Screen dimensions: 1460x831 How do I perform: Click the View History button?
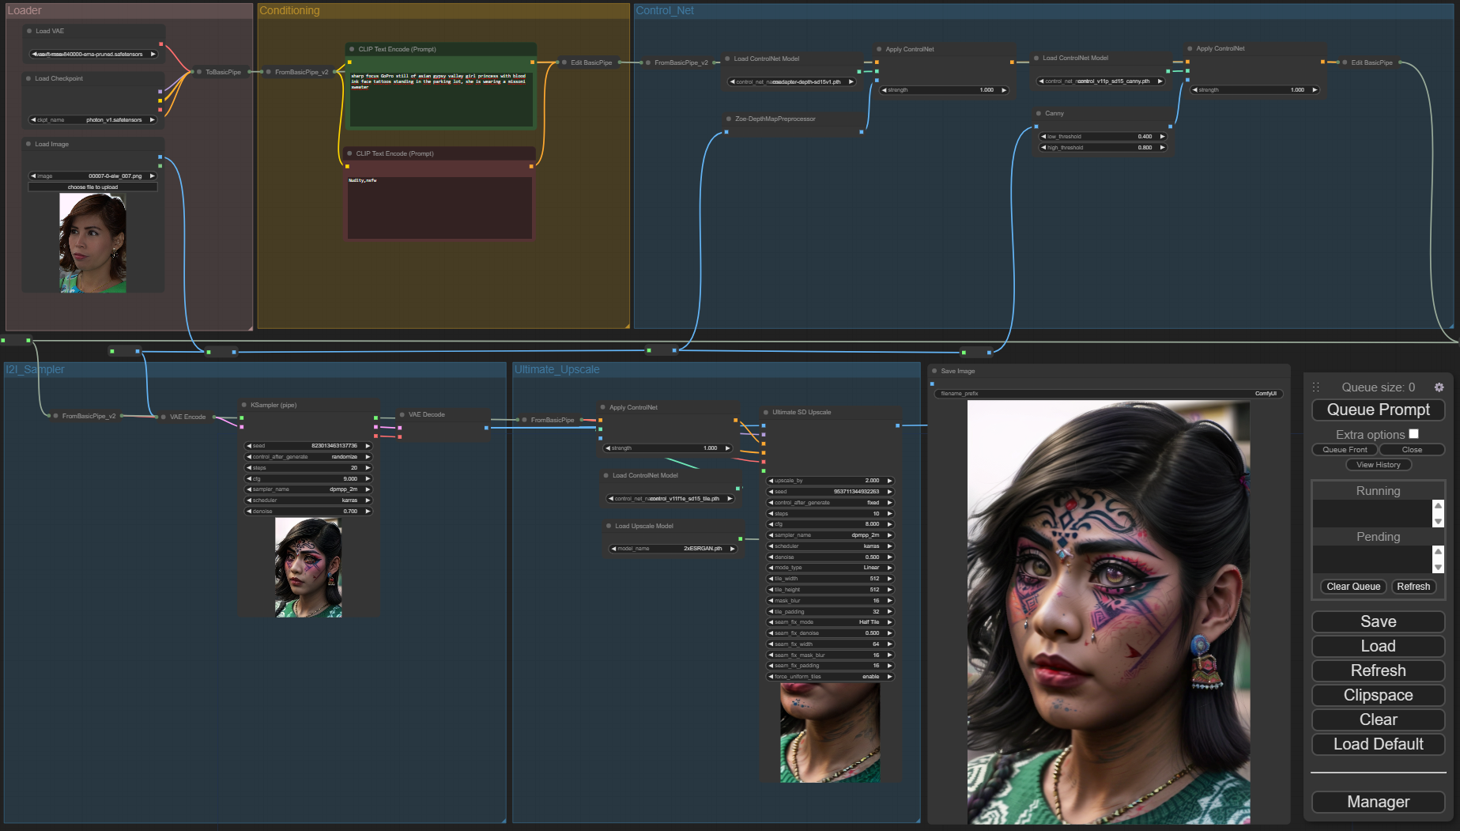(1378, 465)
